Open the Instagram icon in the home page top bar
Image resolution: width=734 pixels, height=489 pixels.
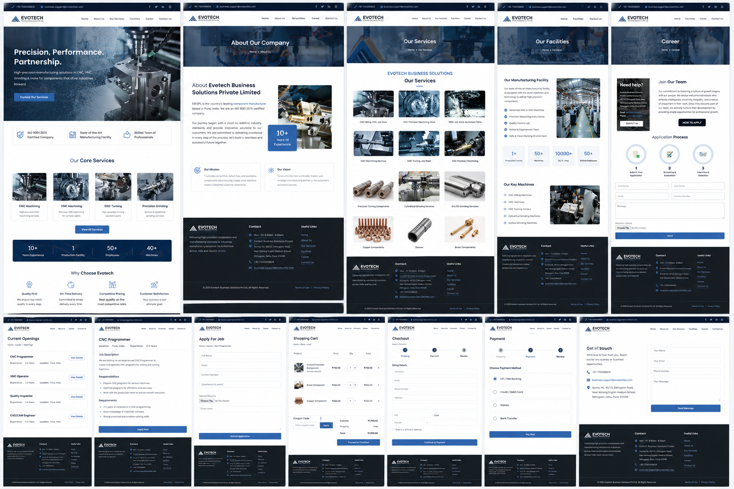pyautogui.click(x=170, y=7)
